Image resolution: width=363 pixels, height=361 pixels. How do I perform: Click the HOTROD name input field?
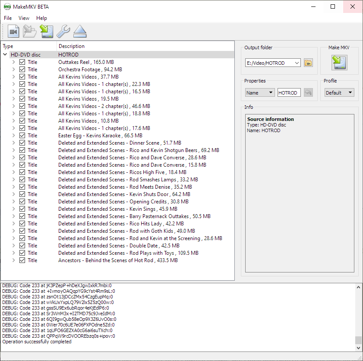point(288,93)
